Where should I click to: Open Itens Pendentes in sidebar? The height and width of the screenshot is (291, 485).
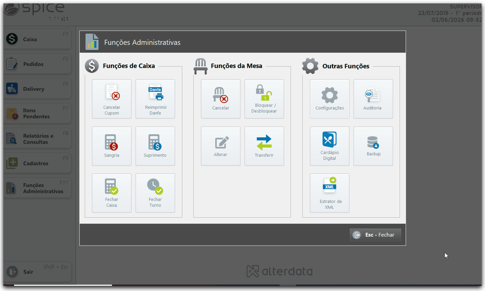tap(37, 113)
